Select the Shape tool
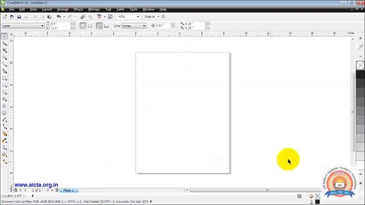The width and height of the screenshot is (365, 205). pos(4,43)
